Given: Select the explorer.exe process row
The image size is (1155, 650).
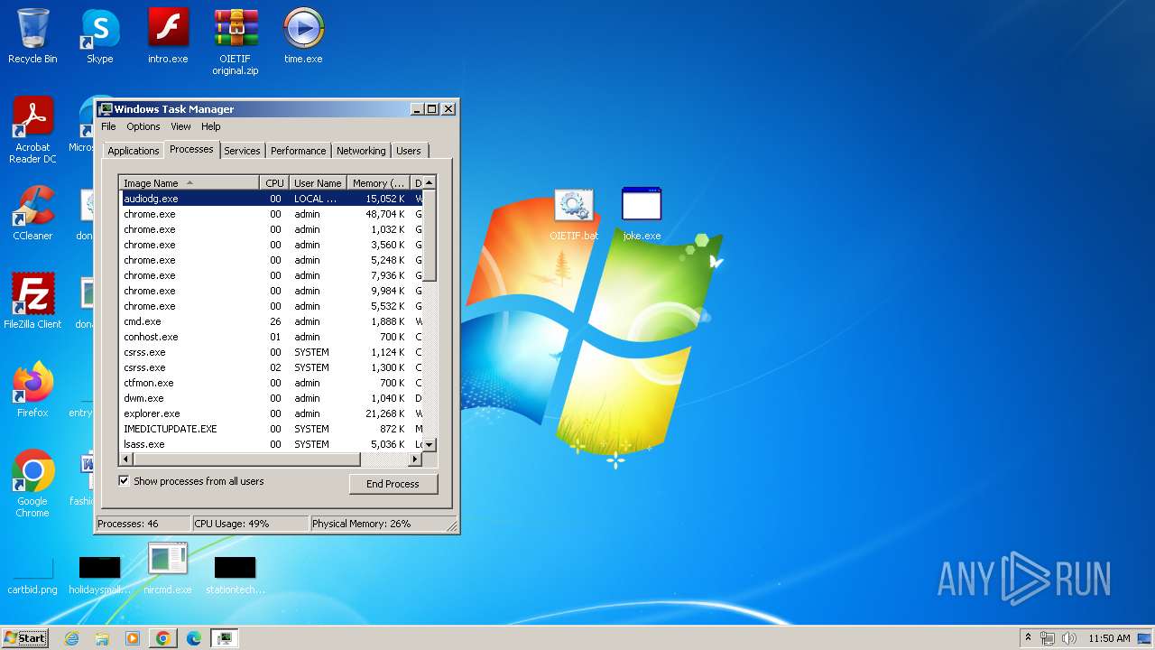Looking at the screenshot, I should [272, 413].
